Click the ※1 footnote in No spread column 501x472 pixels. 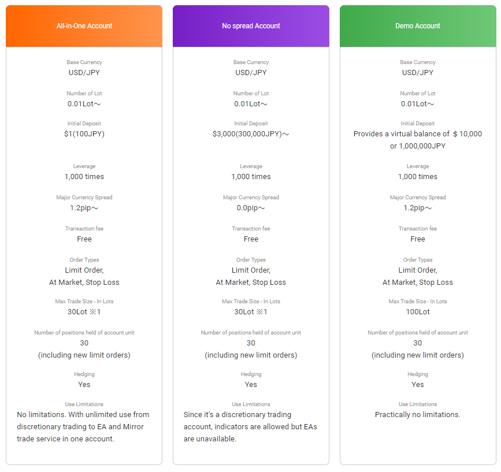tap(262, 312)
